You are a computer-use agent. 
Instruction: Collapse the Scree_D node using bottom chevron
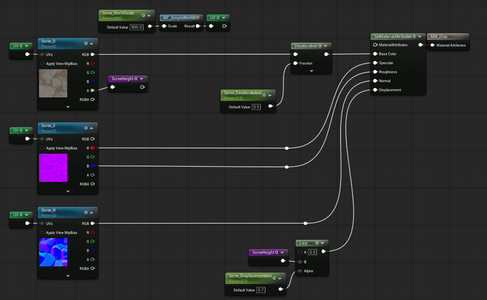pos(67,106)
